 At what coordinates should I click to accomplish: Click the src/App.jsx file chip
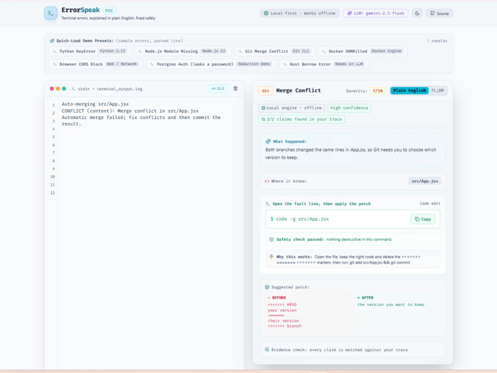click(x=425, y=181)
